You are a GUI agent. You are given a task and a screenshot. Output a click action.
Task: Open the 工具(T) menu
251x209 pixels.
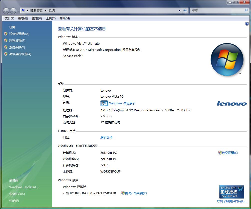coord(51,18)
